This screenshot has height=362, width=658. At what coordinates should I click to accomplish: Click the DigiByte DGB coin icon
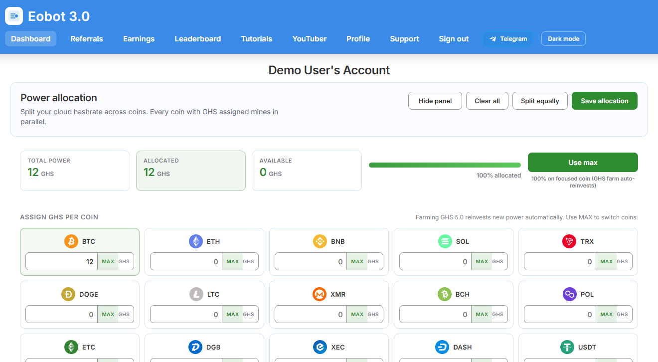[x=195, y=347]
